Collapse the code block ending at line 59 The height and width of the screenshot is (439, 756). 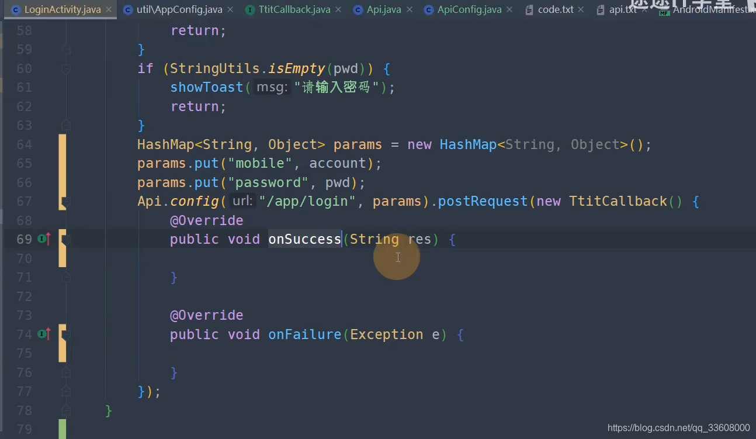(x=66, y=49)
